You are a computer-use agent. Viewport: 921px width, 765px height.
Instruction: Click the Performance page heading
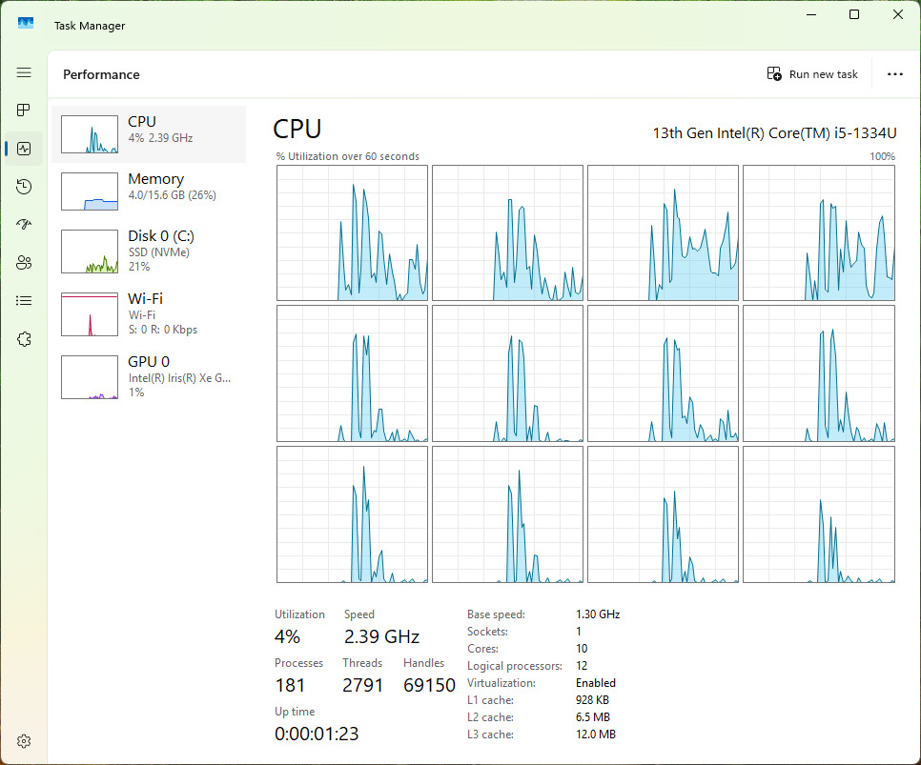[x=101, y=74]
